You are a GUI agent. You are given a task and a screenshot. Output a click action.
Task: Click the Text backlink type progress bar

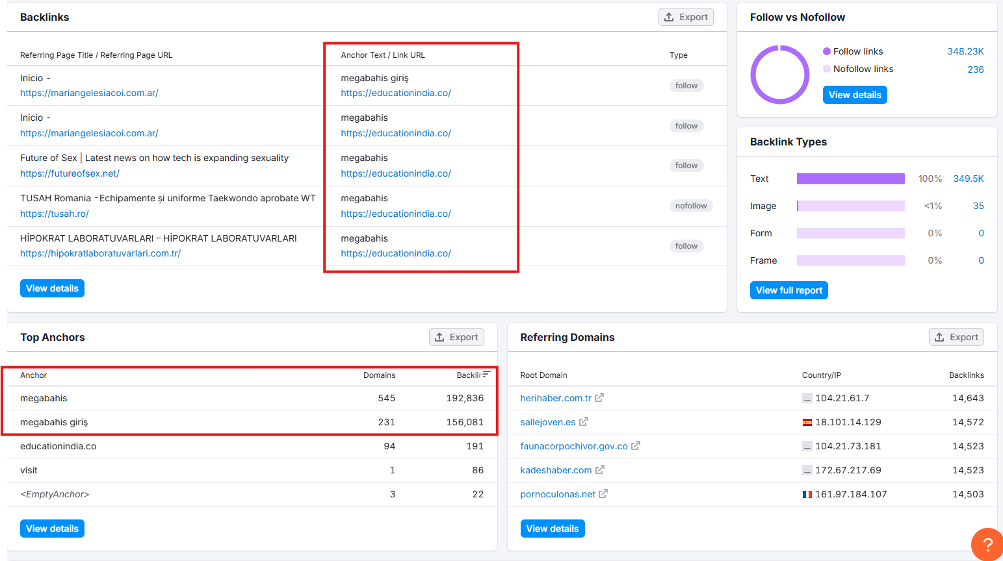[851, 179]
